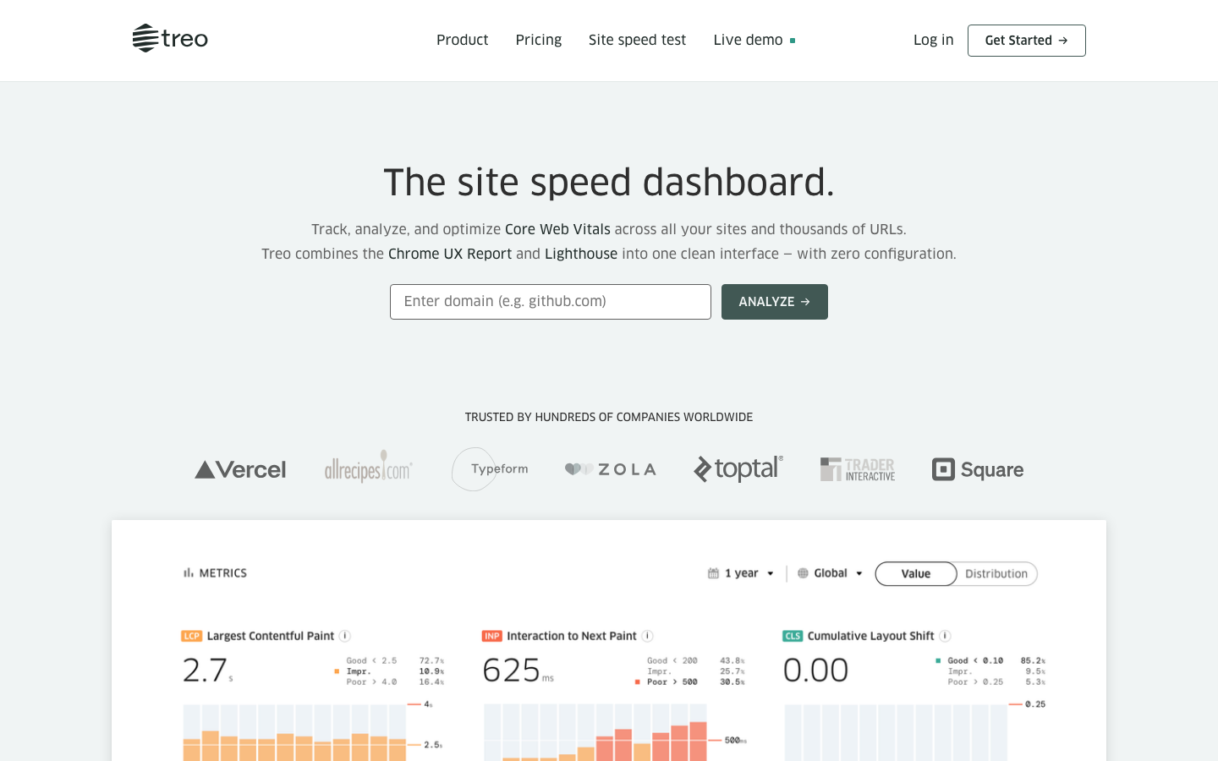1218x761 pixels.
Task: Click the Cumulative Layout Shift title
Action: tap(870, 636)
